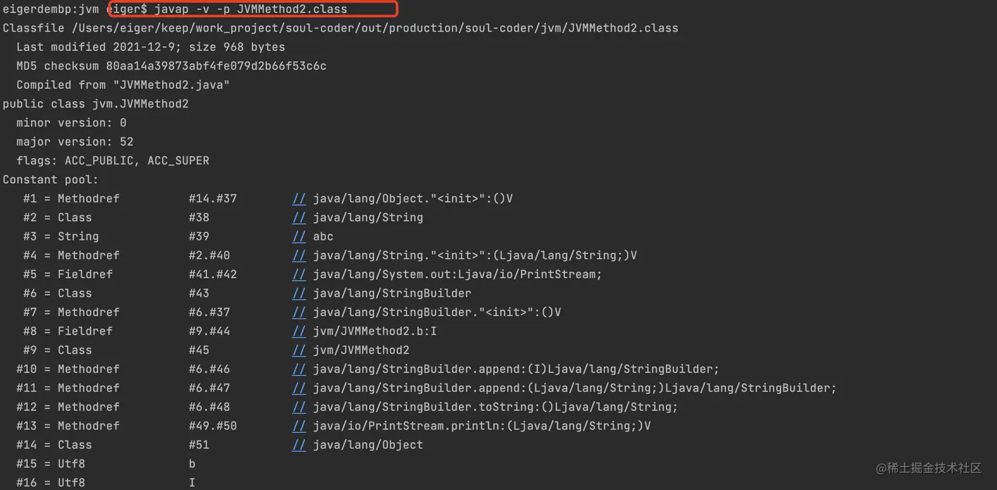Click the // link before StringBuilder.toString

point(299,407)
